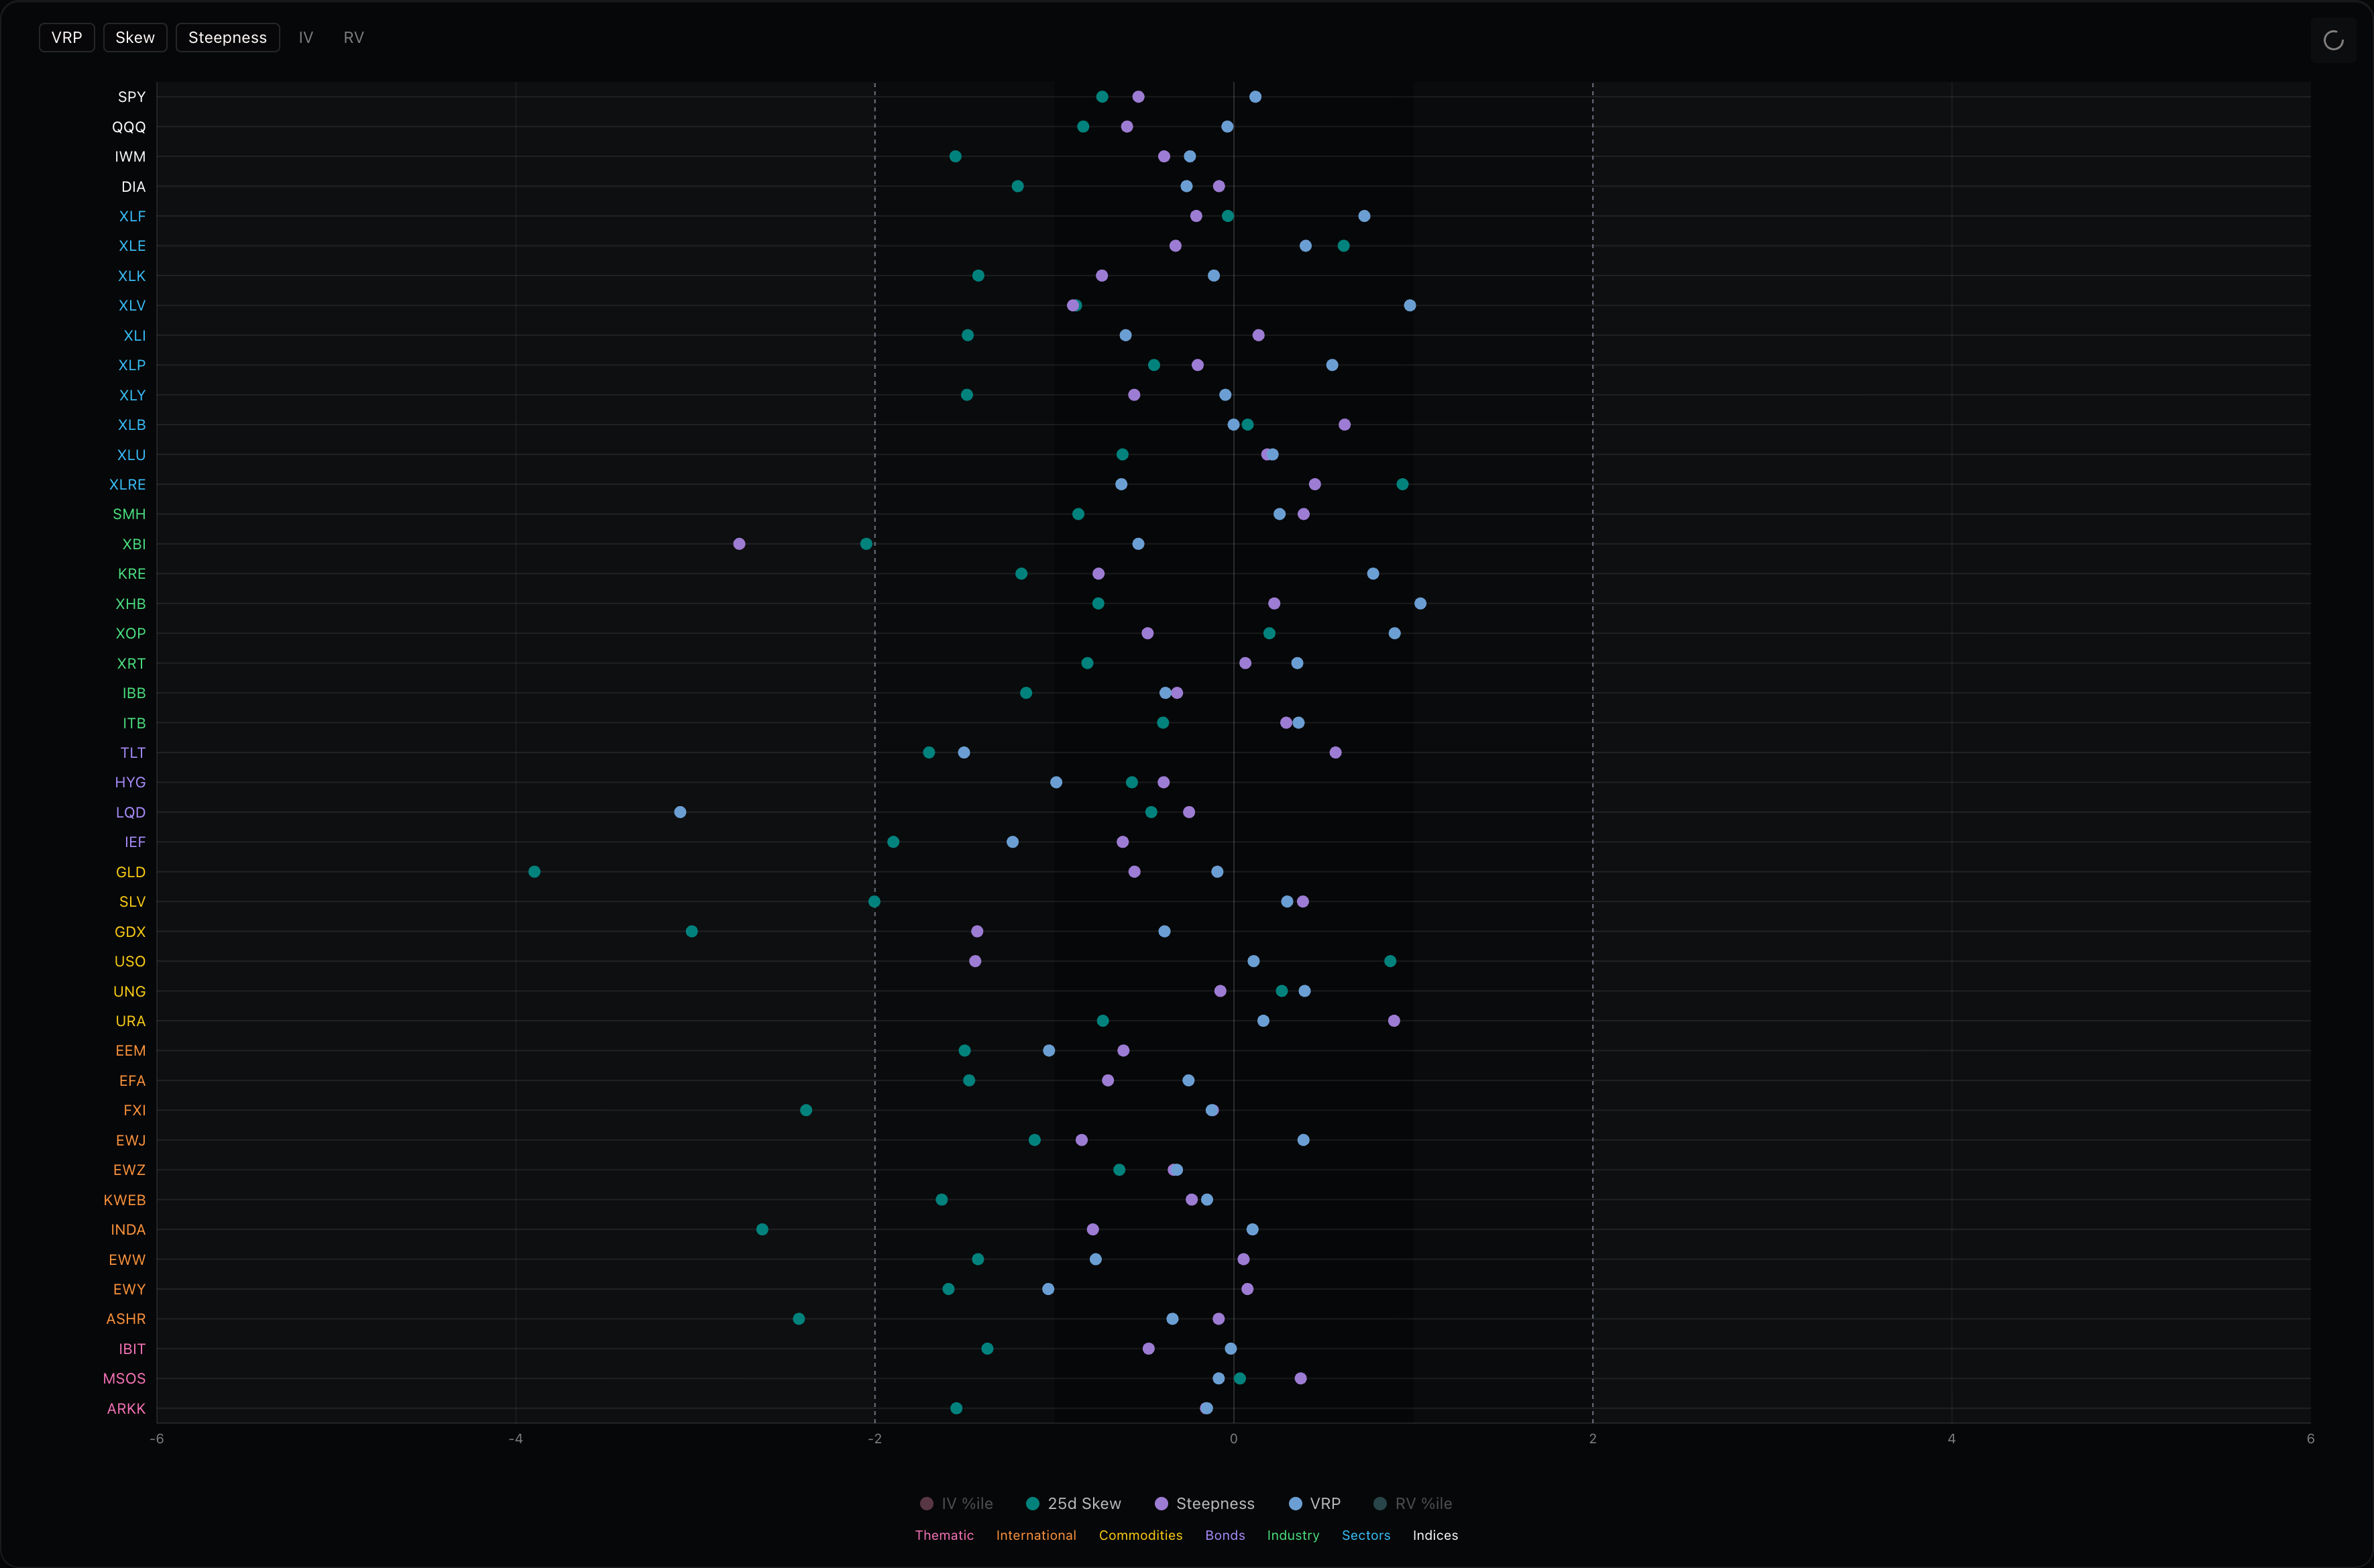Viewport: 2374px width, 1568px height.
Task: Click the SPY ticker label
Action: pyautogui.click(x=132, y=97)
